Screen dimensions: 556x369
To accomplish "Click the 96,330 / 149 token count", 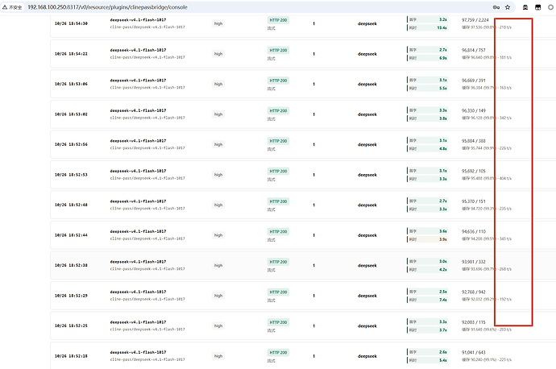I will [x=474, y=110].
